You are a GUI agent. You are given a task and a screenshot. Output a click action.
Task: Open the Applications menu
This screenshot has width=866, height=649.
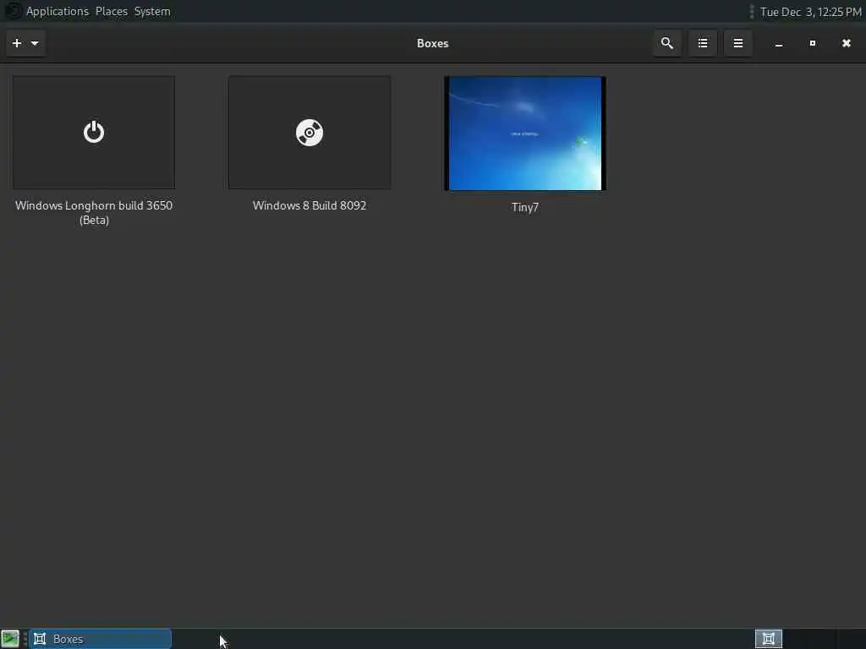click(58, 12)
